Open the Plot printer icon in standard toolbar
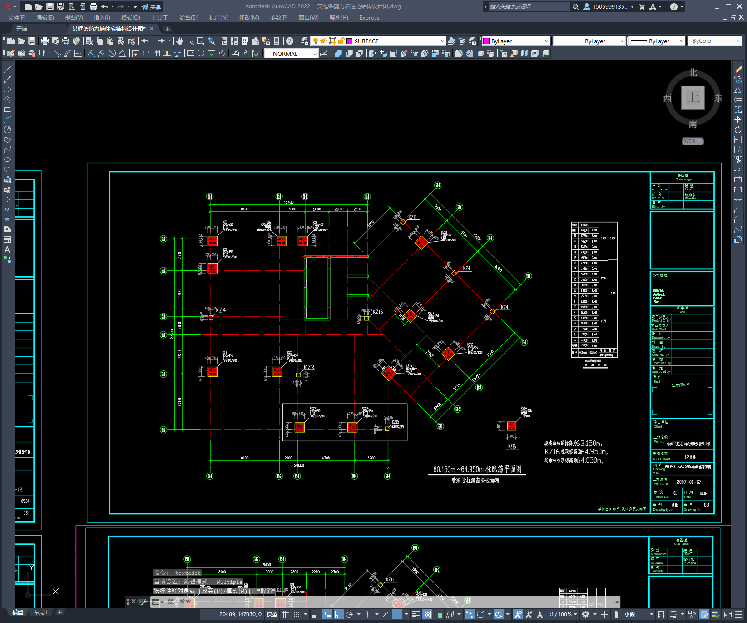Image resolution: width=747 pixels, height=623 pixels. (45, 41)
